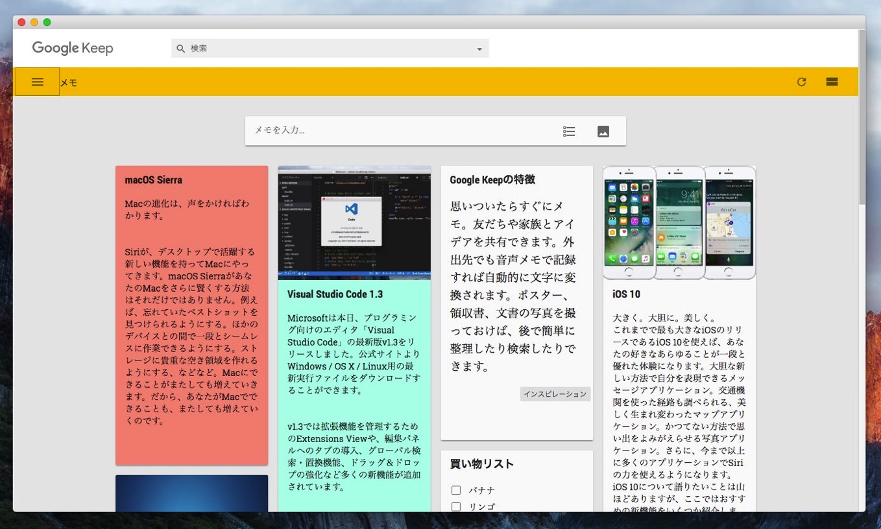This screenshot has width=881, height=529.
Task: Click the リンゴ list item text
Action: (x=482, y=507)
